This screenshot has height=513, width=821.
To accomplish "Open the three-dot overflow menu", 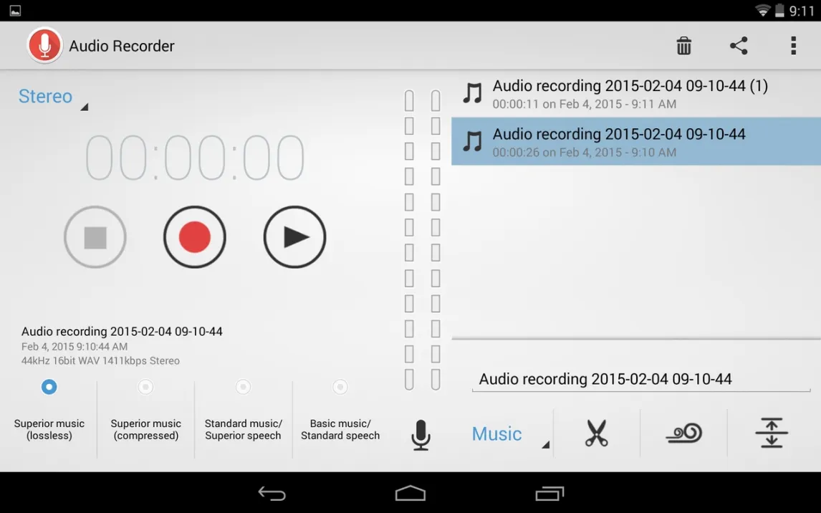I will coord(793,46).
